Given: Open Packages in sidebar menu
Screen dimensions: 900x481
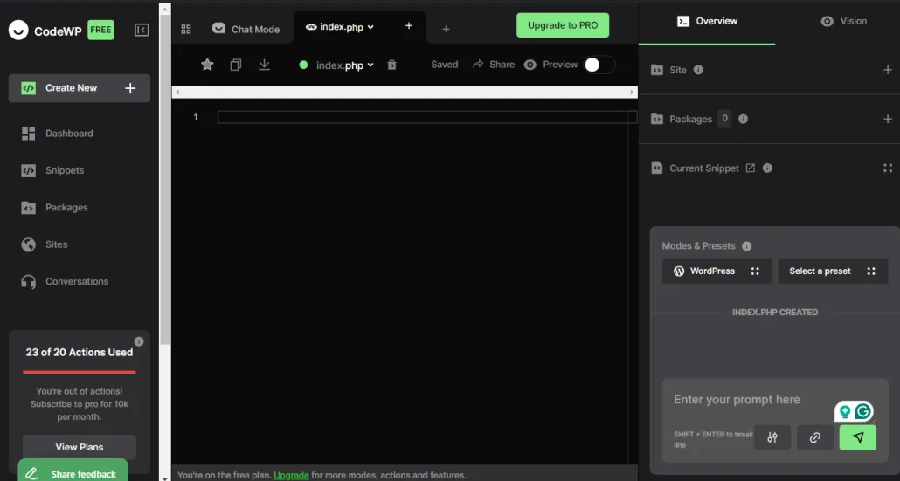Looking at the screenshot, I should (x=54, y=208).
